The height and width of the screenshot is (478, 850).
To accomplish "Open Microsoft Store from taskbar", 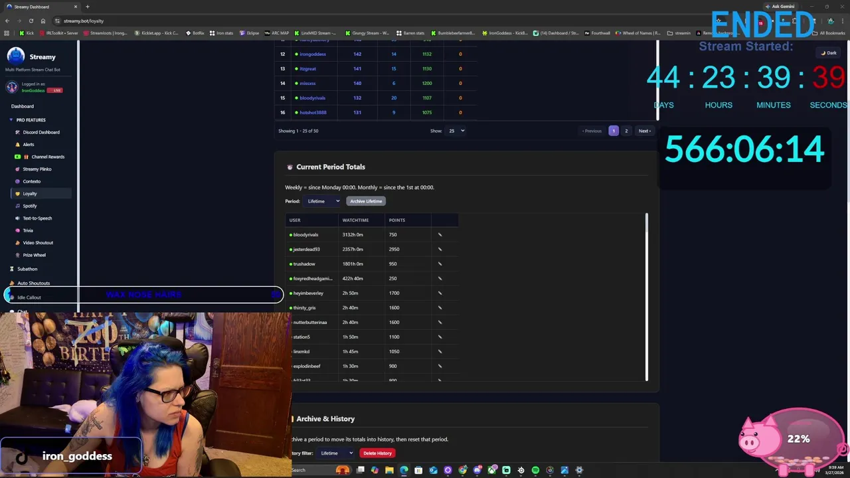I will pyautogui.click(x=418, y=470).
